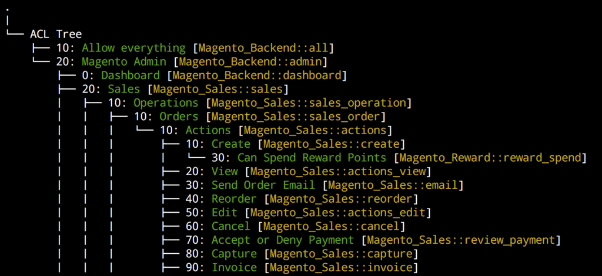Click the Magento_Sales::sales_operation identifier
602x276 pixels.
tap(308, 103)
